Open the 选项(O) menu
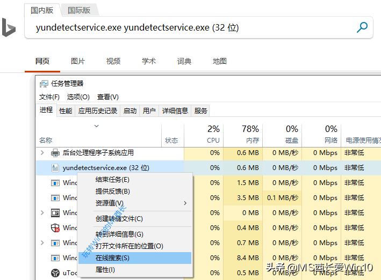This screenshot has height=280, width=381. coord(78,97)
